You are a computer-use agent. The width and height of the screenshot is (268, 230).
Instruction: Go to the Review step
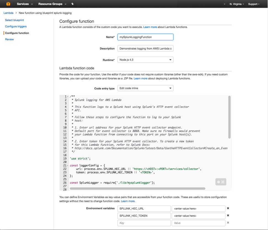coord(9,39)
